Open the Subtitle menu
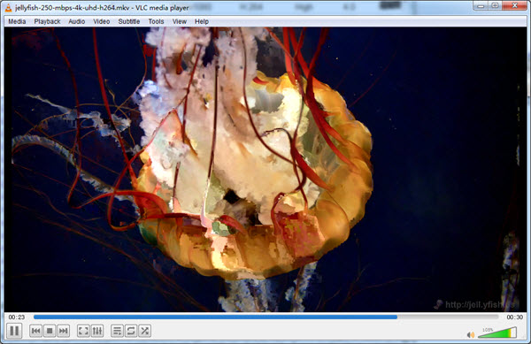531x344 pixels. (x=128, y=21)
